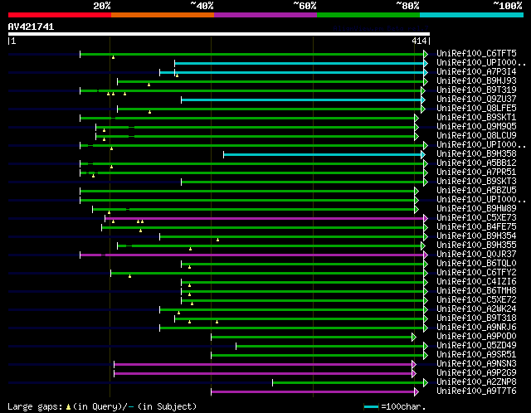This screenshot has width=531, height=413.
Task: Select the UniRef100_A2ZNP8 label
Action: click(476, 382)
